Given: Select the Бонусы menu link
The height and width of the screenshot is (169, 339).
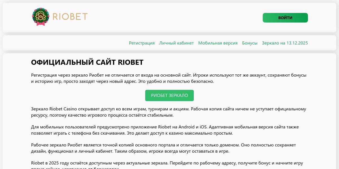Looking at the screenshot, I should point(250,43).
